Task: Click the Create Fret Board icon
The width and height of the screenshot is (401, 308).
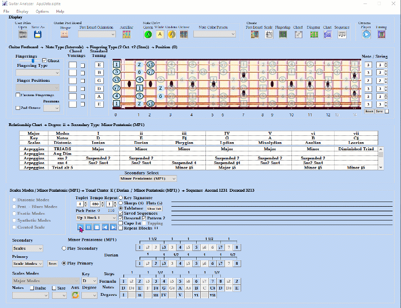Action: 254,34
